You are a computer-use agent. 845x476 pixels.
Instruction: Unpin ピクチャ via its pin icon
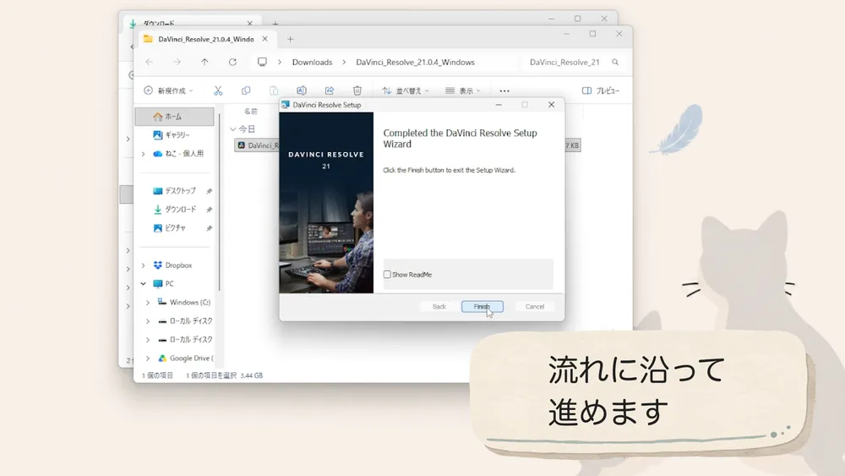(x=209, y=228)
